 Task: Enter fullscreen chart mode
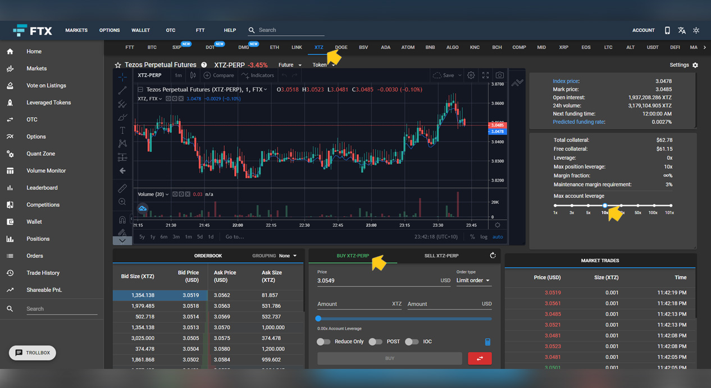tap(485, 75)
